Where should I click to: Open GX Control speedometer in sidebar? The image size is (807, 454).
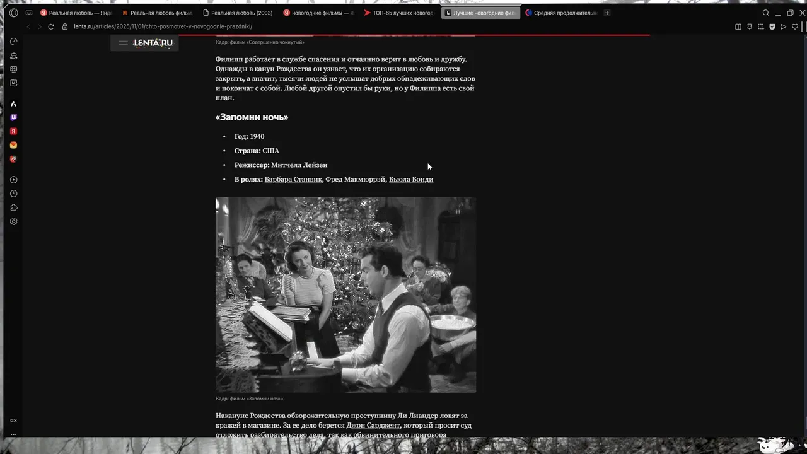(x=13, y=42)
